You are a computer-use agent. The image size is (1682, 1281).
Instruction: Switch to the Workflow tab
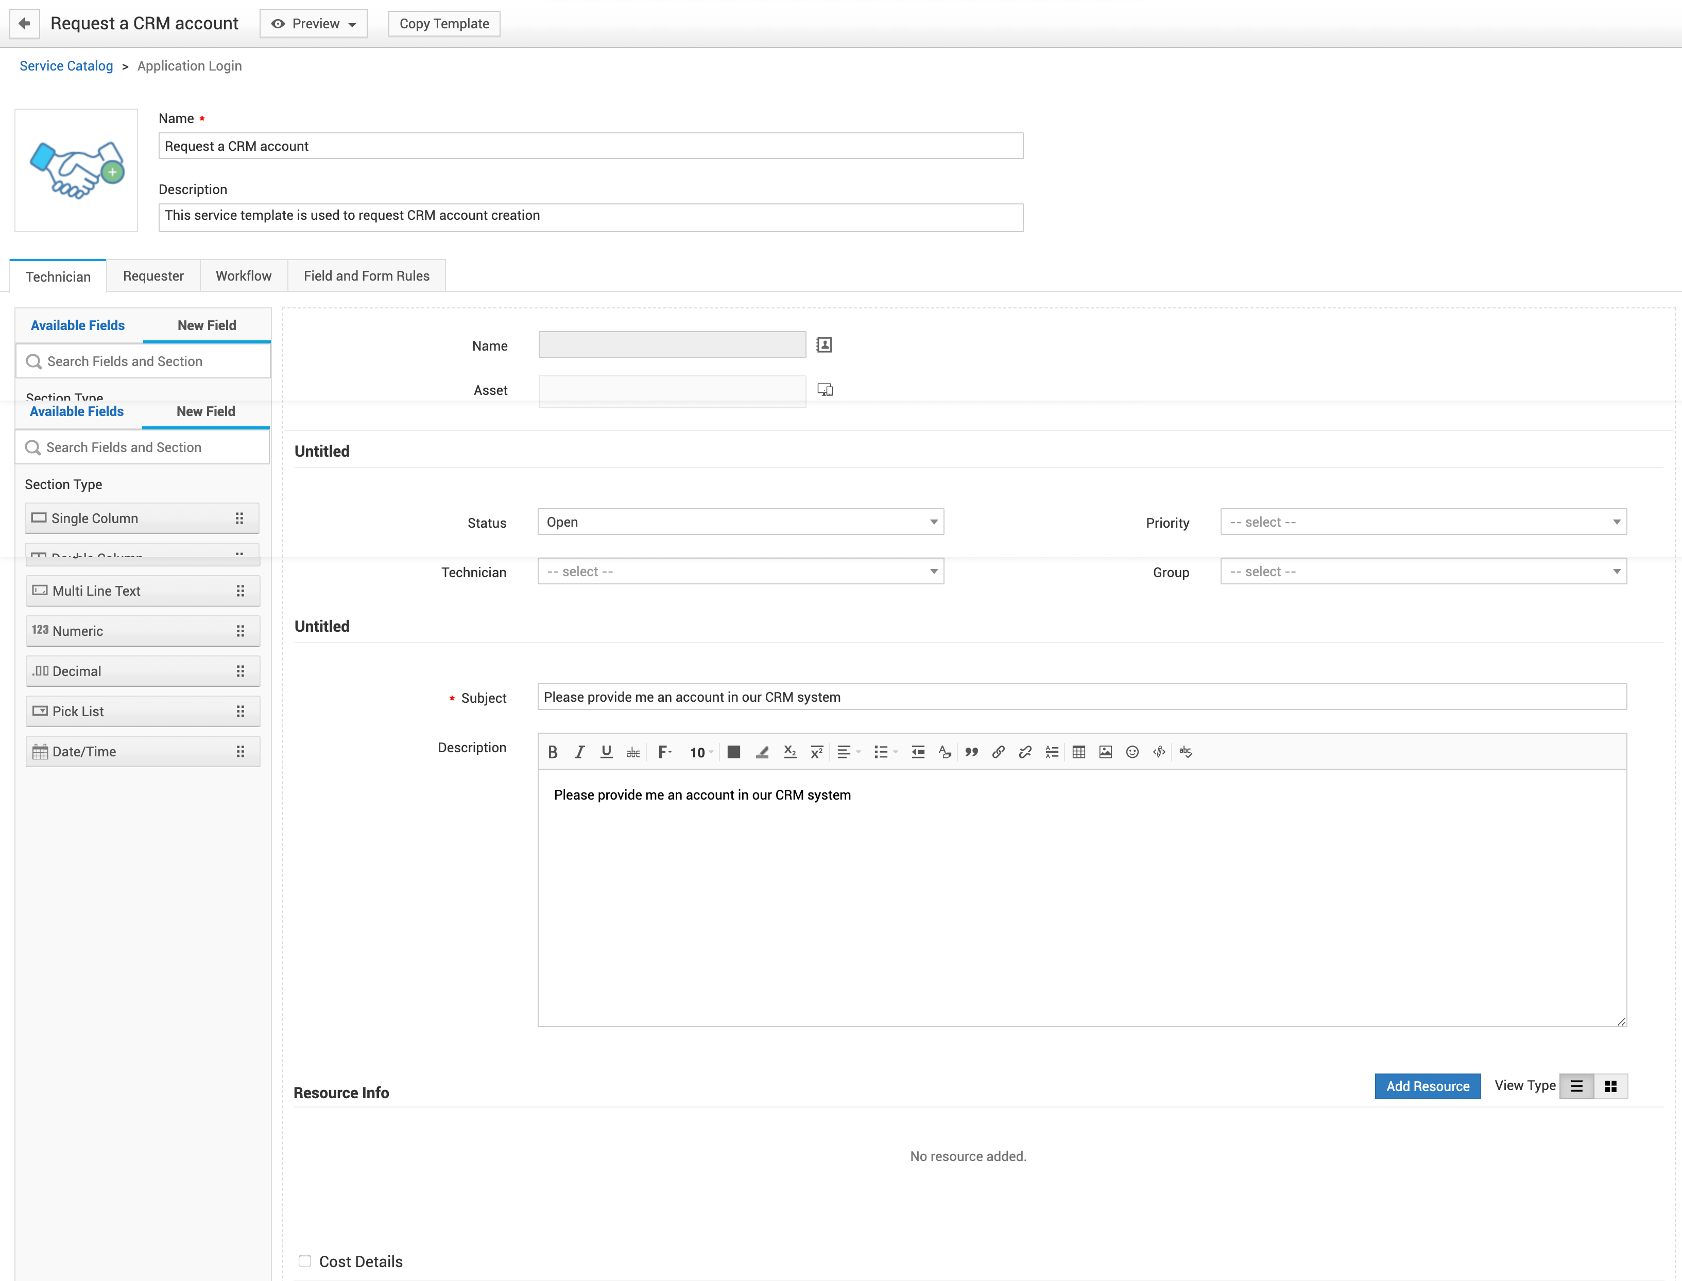coord(243,276)
